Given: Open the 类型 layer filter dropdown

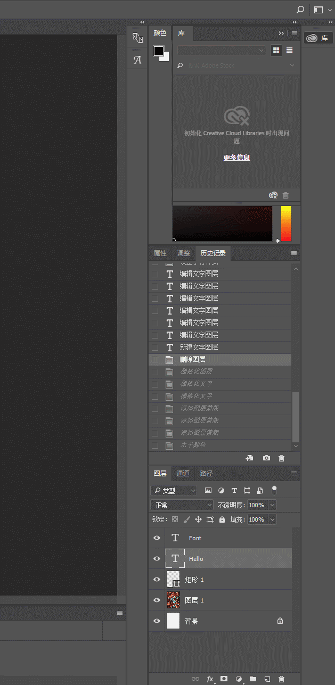Looking at the screenshot, I should [174, 491].
